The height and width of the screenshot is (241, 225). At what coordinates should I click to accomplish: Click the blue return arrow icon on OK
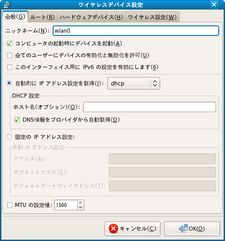(183, 228)
